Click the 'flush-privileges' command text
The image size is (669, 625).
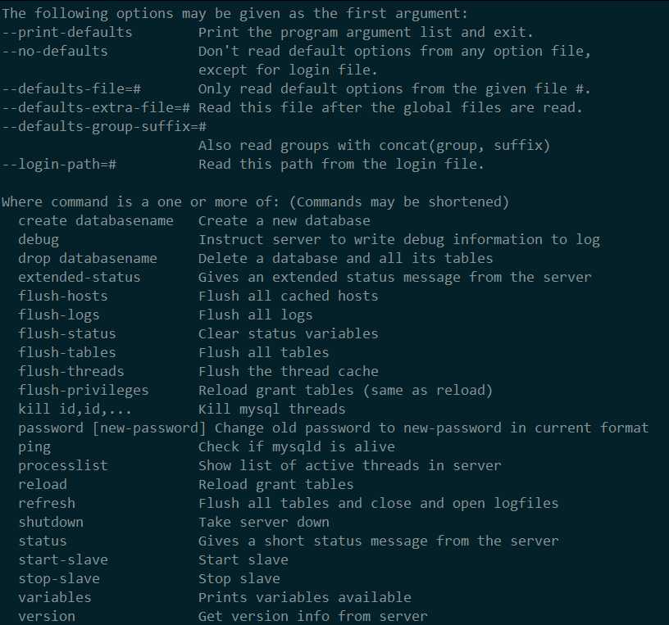(84, 390)
